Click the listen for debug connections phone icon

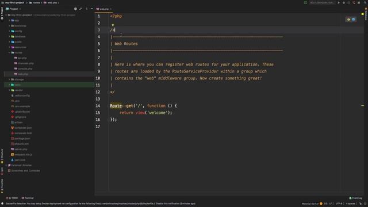[x=354, y=3]
